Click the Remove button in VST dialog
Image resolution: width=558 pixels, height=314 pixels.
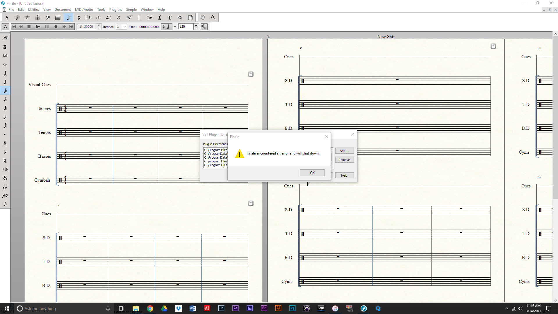click(344, 160)
